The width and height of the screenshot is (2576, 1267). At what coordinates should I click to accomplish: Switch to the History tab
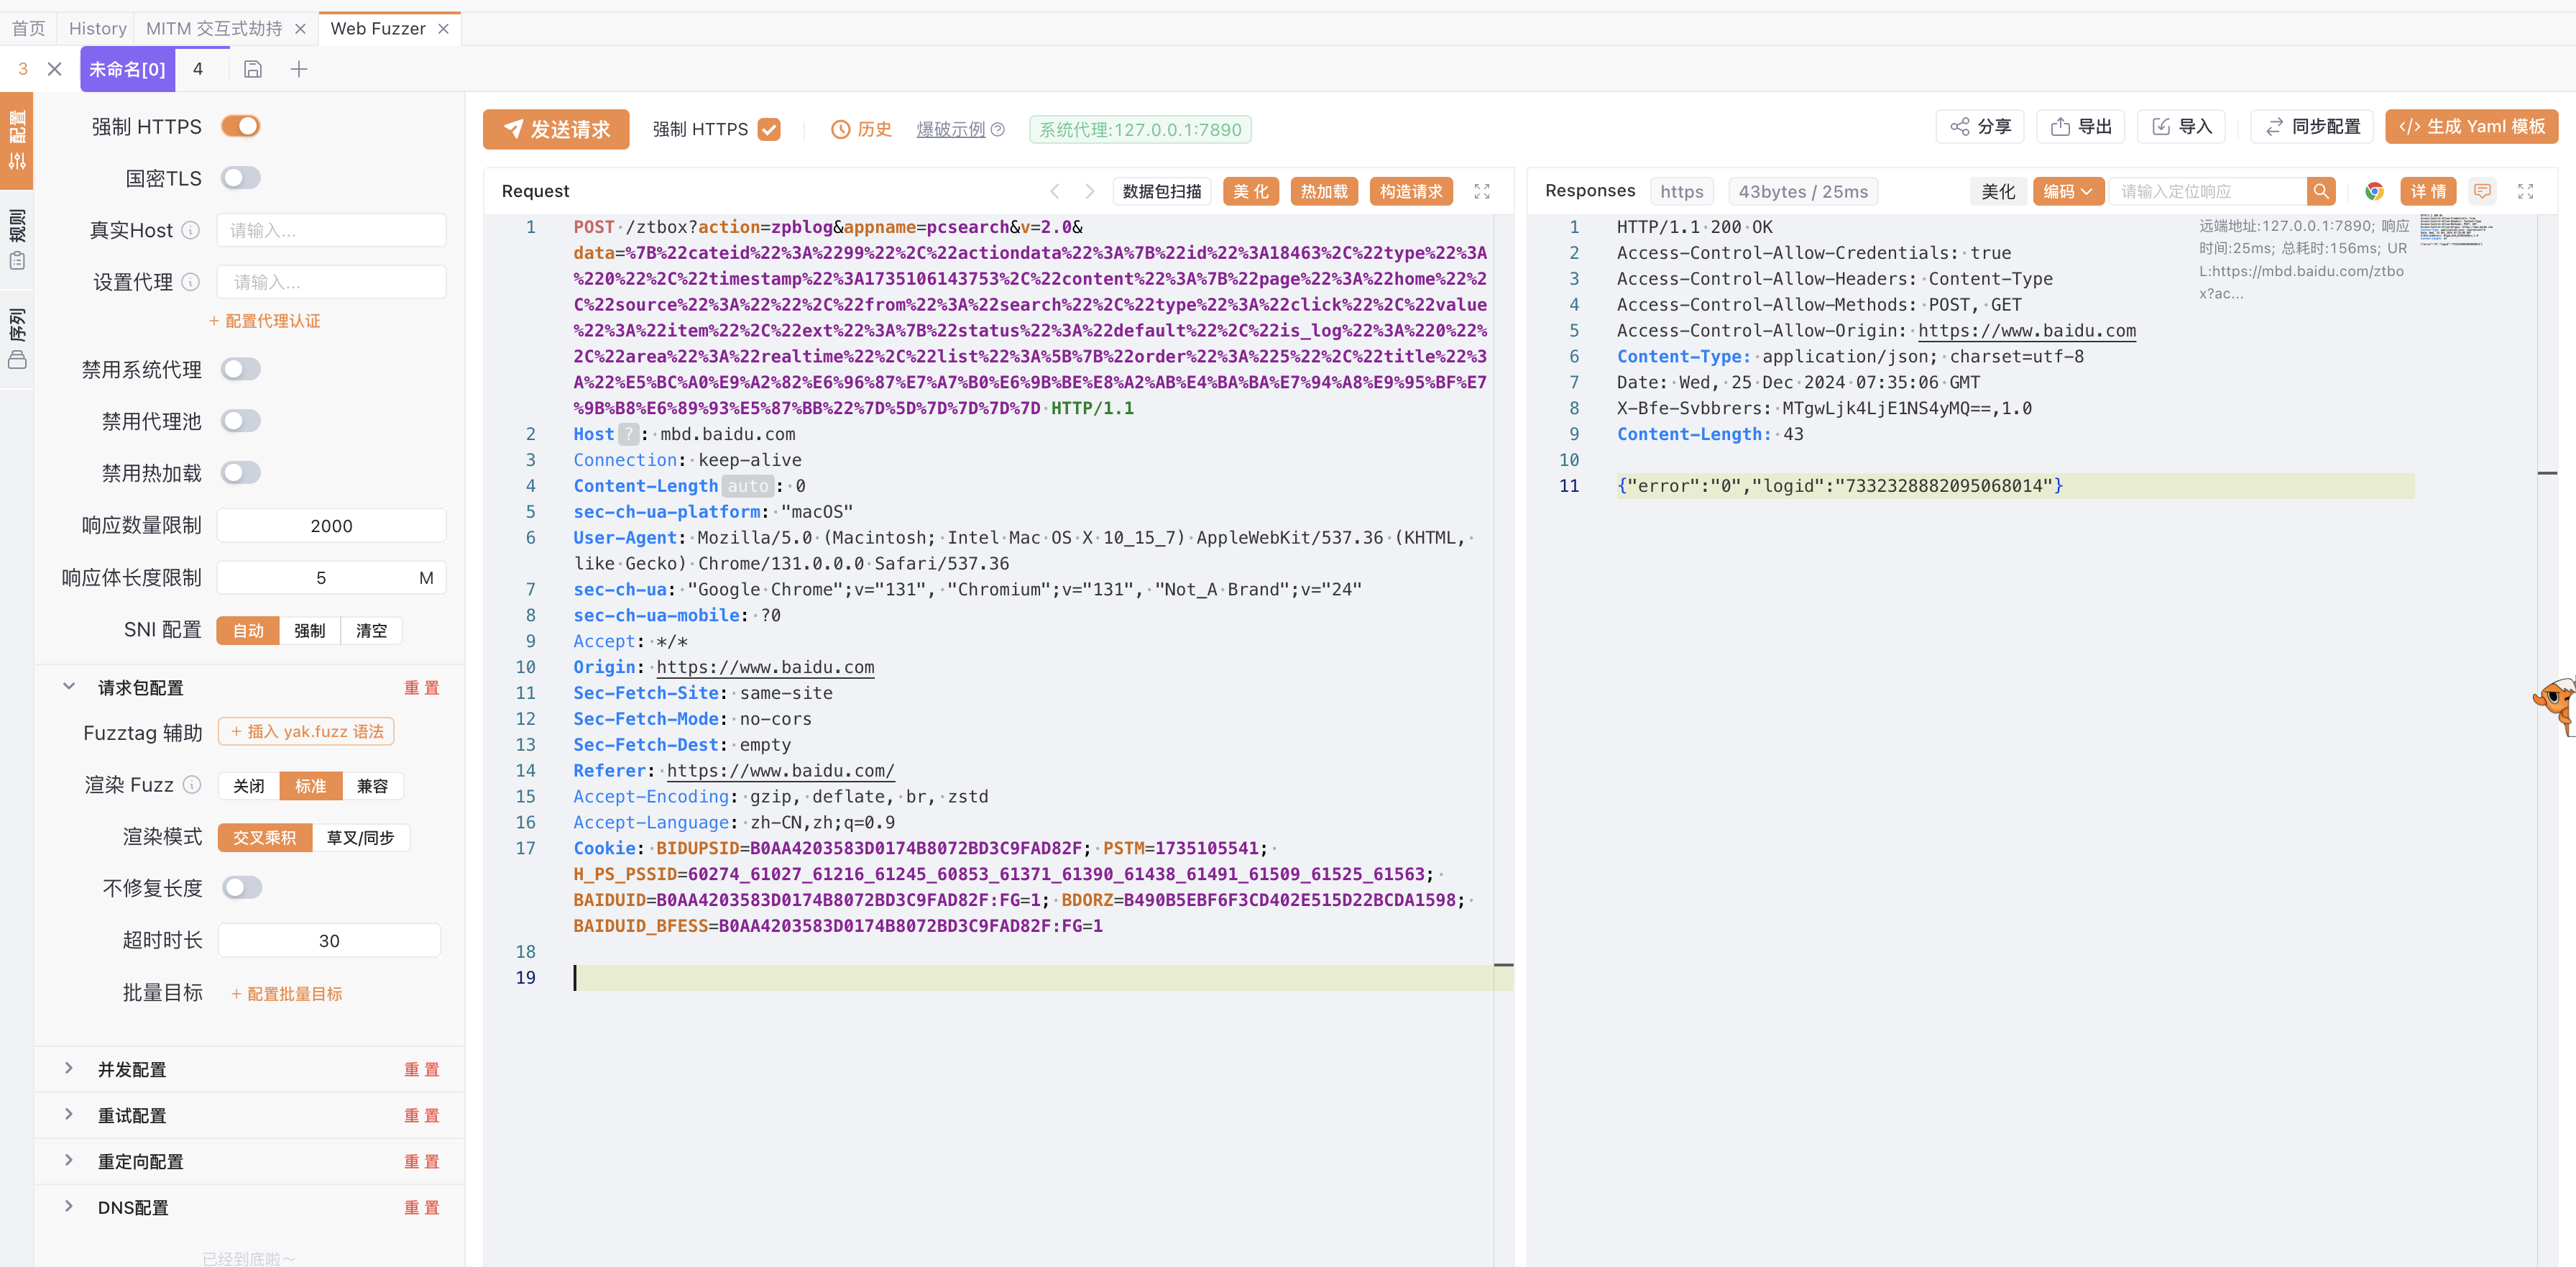[x=97, y=28]
